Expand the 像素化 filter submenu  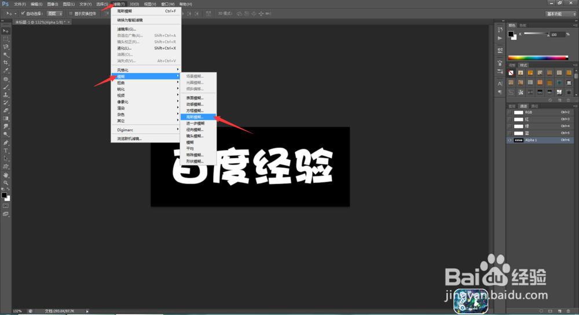coord(146,101)
